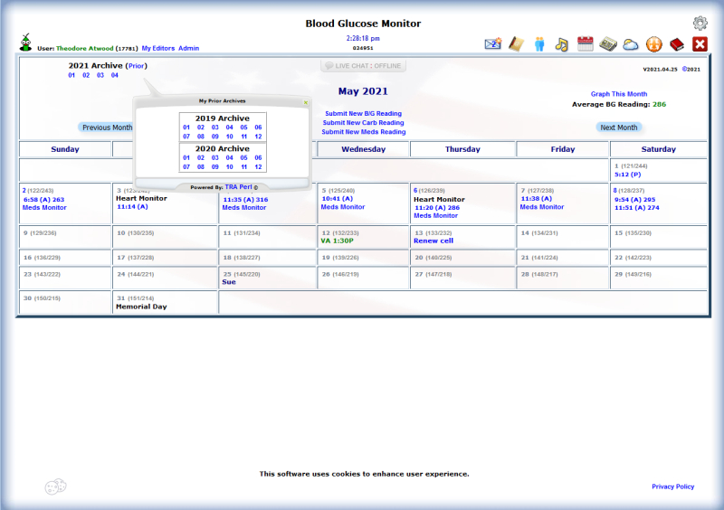Viewport: 724px width, 510px height.
Task: Click Meds Monitor under Sunday the 2nd
Action: [x=44, y=208]
